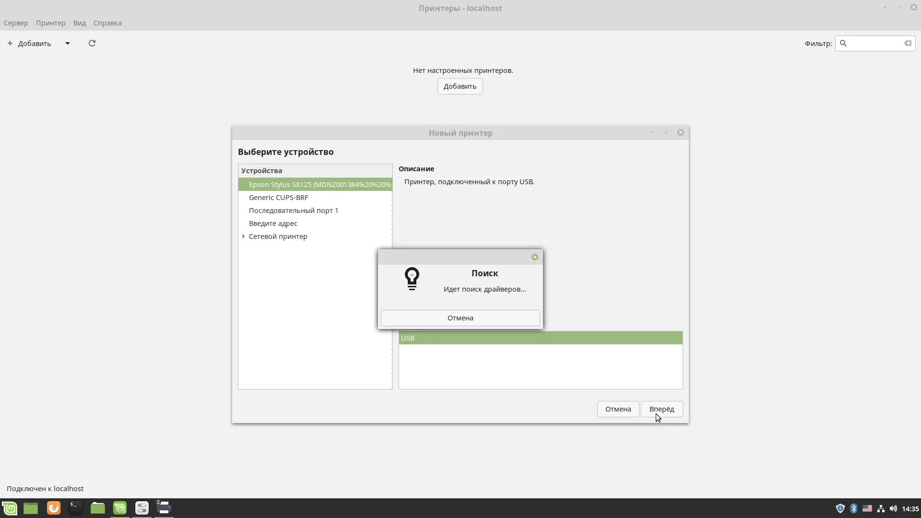Screen dimensions: 921x518
Task: Select Последовательный порт 1 device
Action: [293, 211]
